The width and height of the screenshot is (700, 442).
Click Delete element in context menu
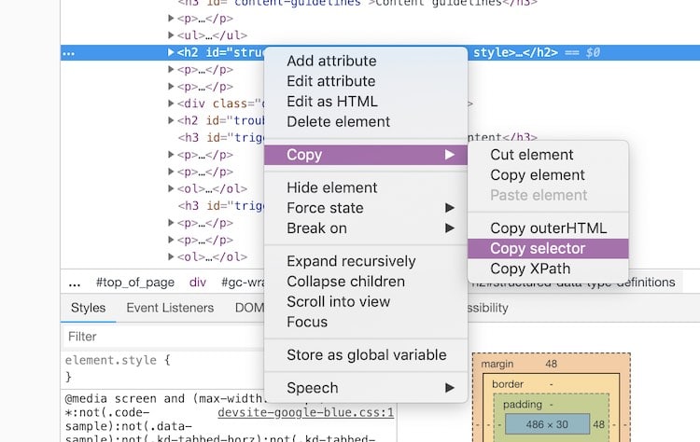338,122
